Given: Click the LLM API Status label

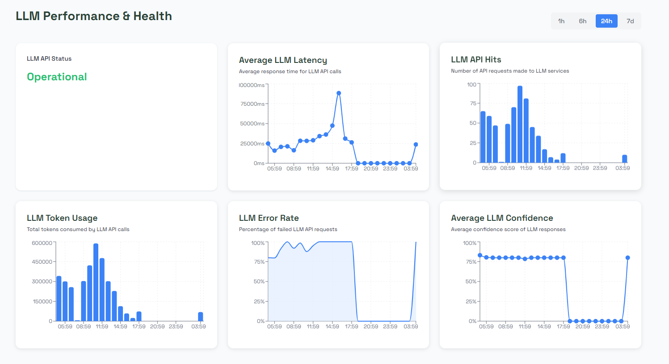Looking at the screenshot, I should pyautogui.click(x=49, y=58).
